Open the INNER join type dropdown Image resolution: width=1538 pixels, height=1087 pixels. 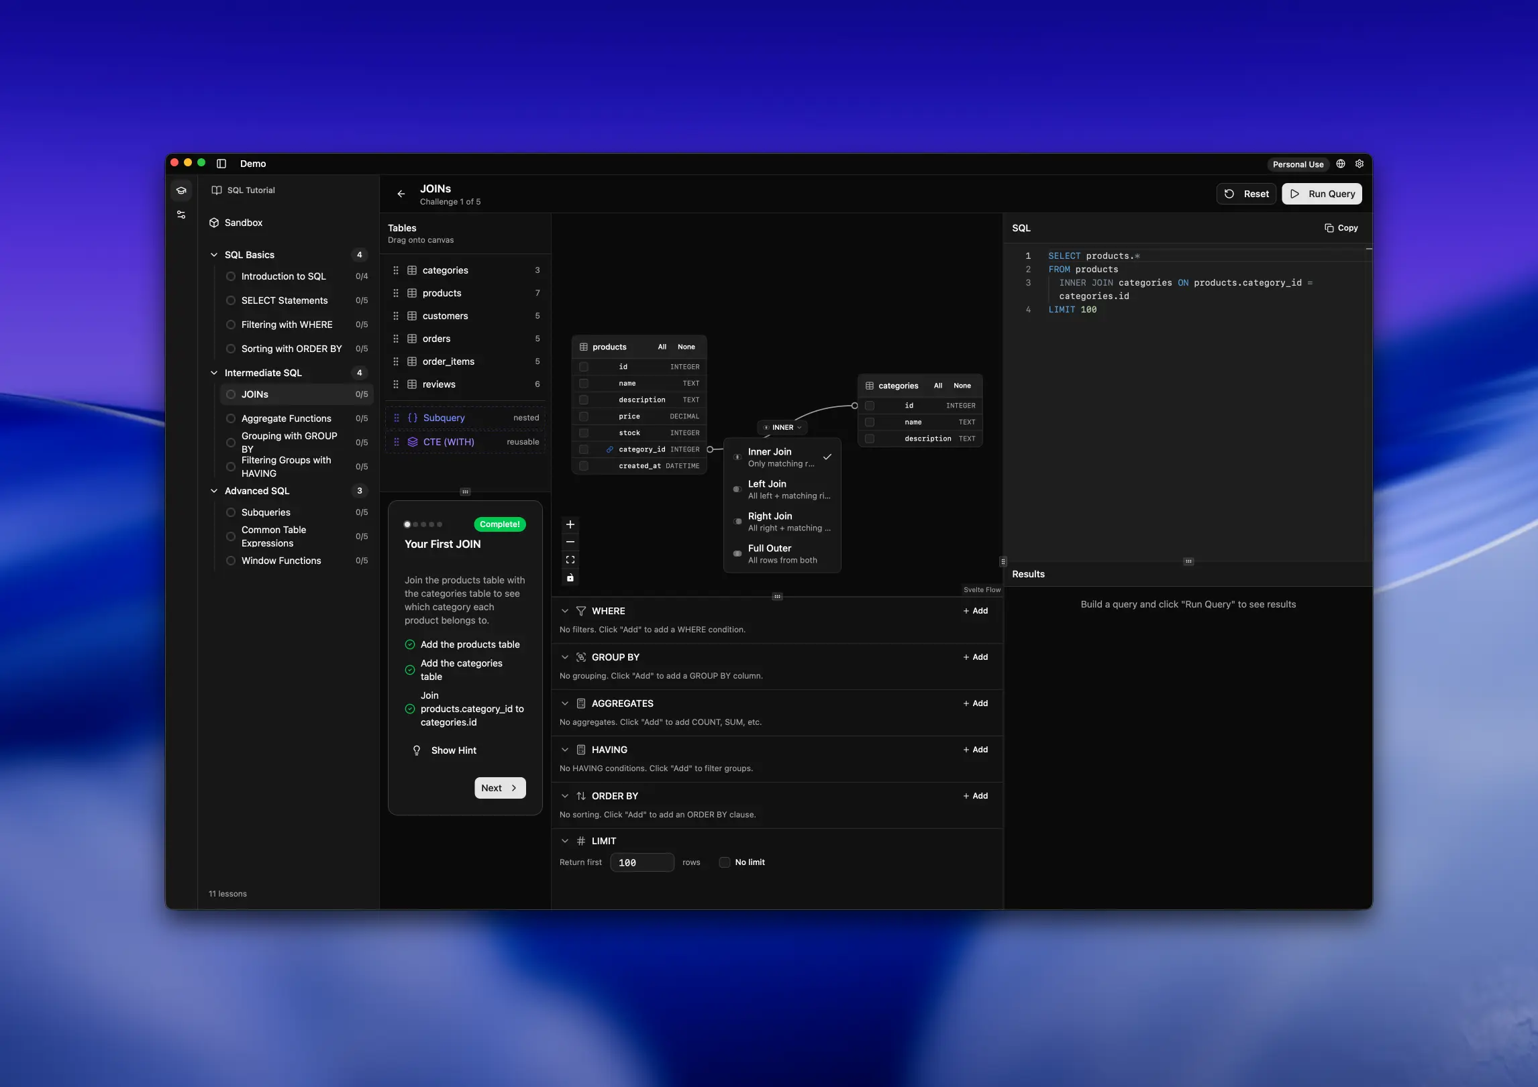click(x=782, y=427)
